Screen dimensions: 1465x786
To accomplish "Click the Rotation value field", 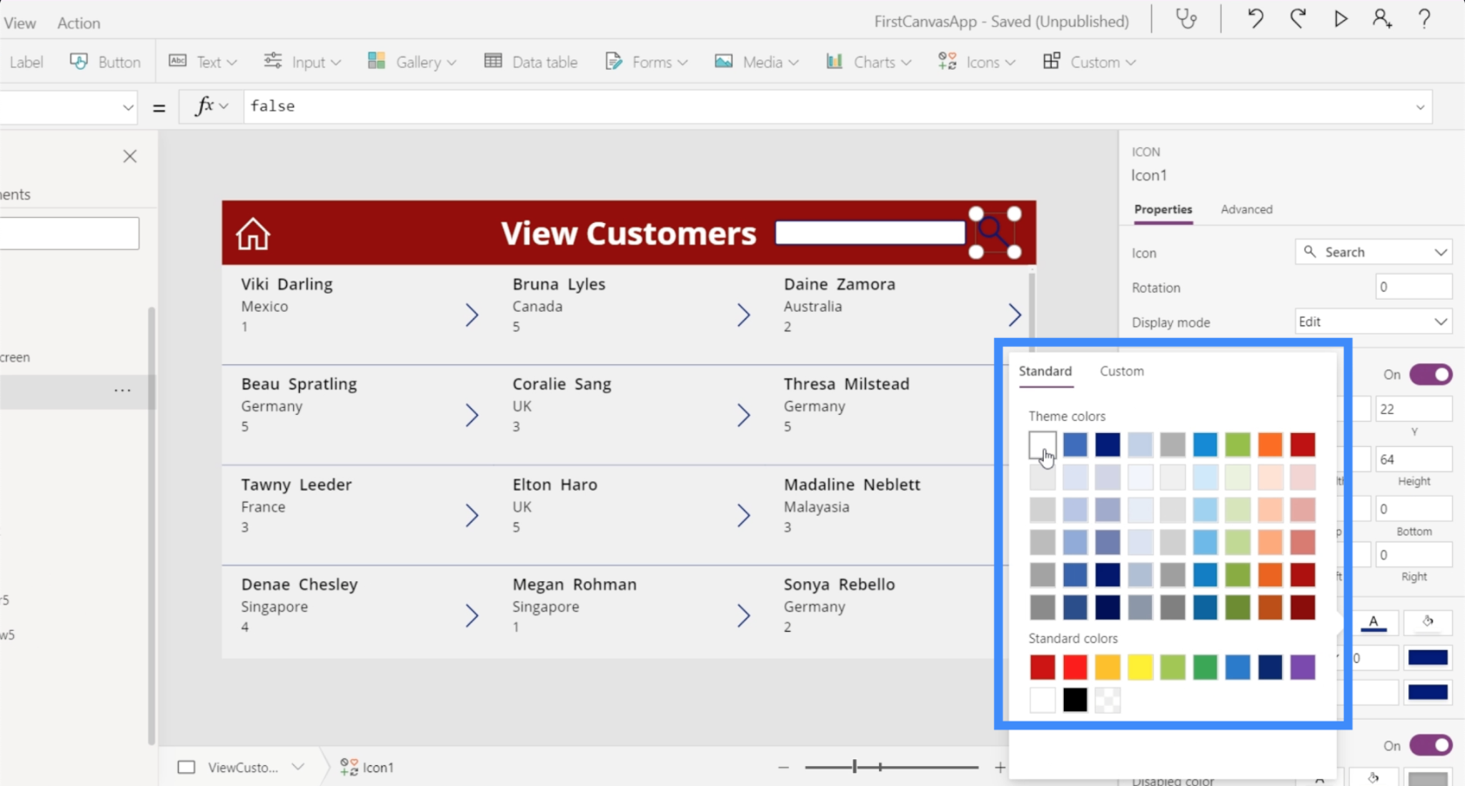I will coord(1414,287).
